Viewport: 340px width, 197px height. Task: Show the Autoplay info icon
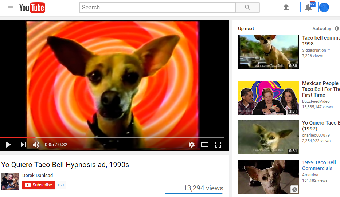point(336,28)
